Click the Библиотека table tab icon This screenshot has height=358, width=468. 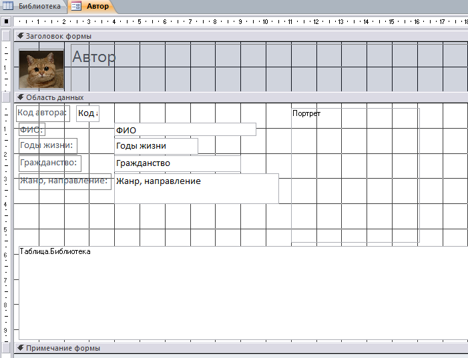(x=8, y=5)
